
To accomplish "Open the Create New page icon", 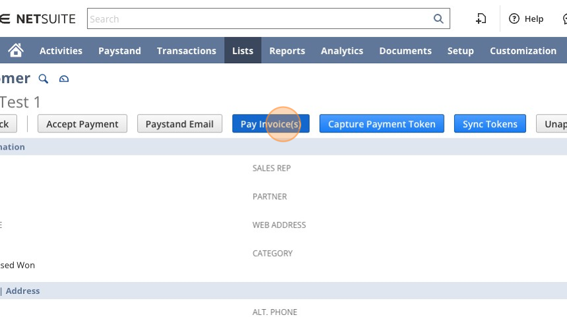I will click(x=481, y=19).
